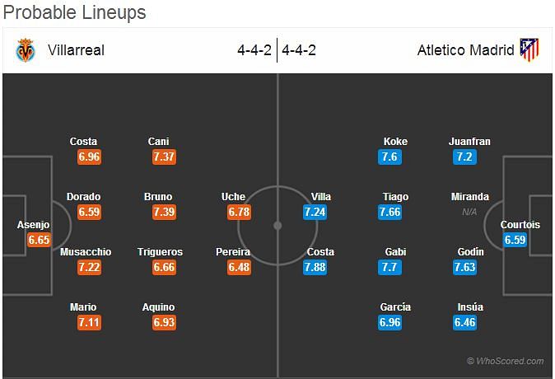Click the Villarreal club crest icon
This screenshot has height=379, width=555.
(26, 50)
